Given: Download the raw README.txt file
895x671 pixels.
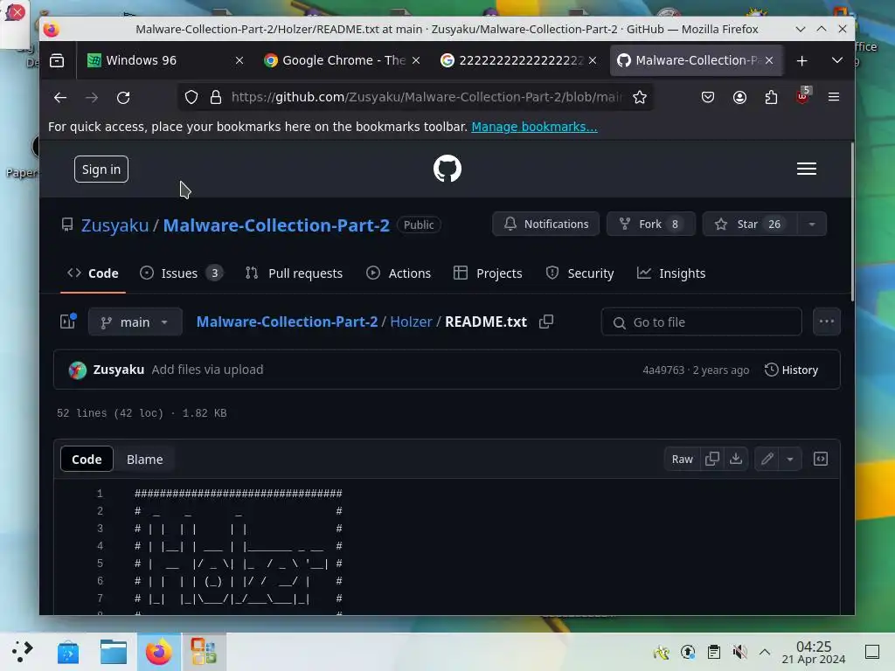Looking at the screenshot, I should pos(736,460).
